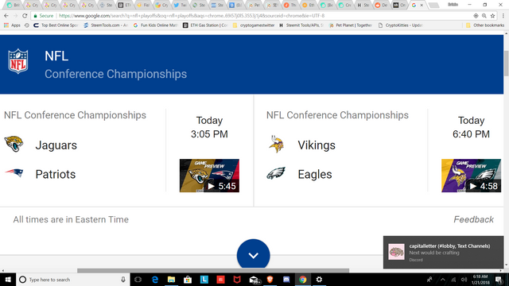509x286 pixels.
Task: Click the horizontal scrollbar at the page bottom
Action: [x=213, y=270]
